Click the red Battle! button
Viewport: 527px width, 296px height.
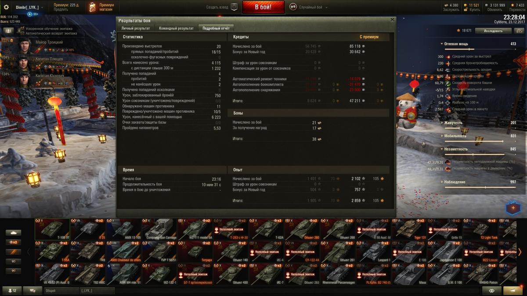(263, 7)
